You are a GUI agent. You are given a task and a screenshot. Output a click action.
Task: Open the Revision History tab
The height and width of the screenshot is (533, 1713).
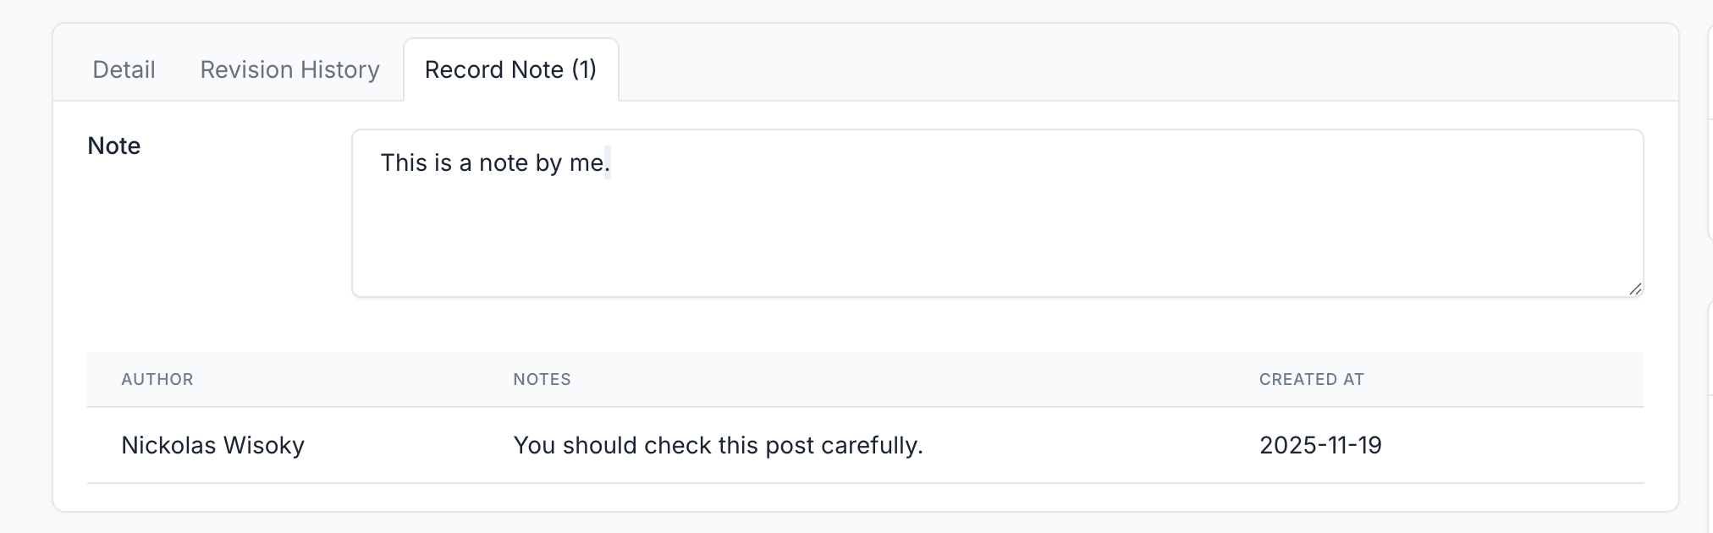click(x=289, y=69)
